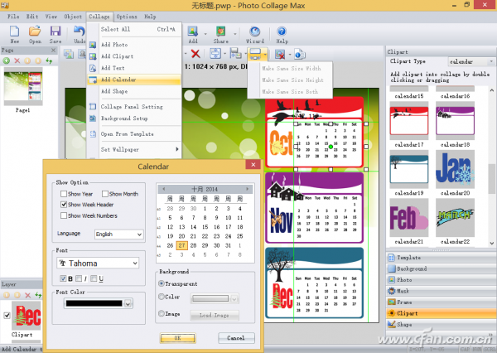Close the Calendar dialog
The width and height of the screenshot is (497, 353).
coord(253,165)
